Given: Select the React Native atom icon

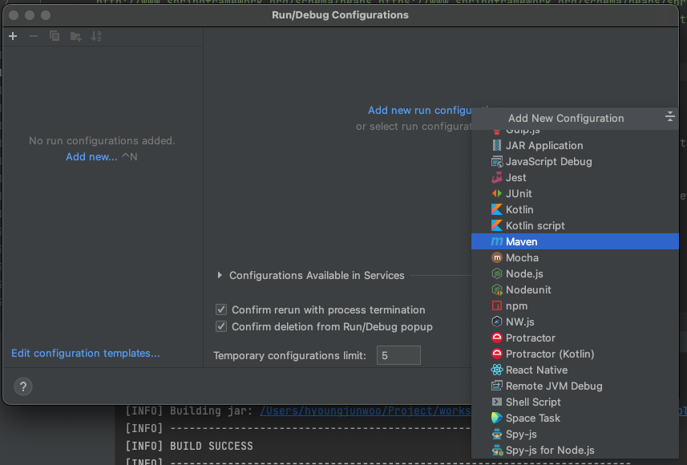Looking at the screenshot, I should click(x=496, y=370).
